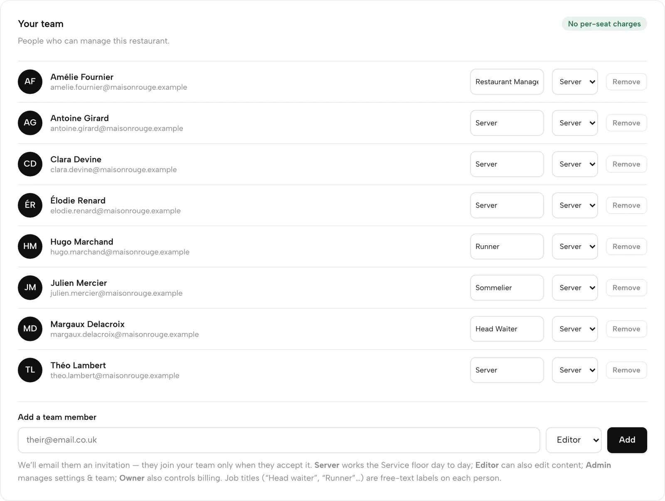Remove Clara Devine from the team
Screen dimensions: 665x501
tap(626, 164)
